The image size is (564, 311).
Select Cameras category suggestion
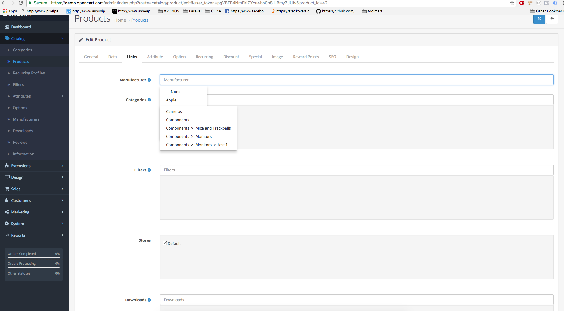(x=198, y=111)
